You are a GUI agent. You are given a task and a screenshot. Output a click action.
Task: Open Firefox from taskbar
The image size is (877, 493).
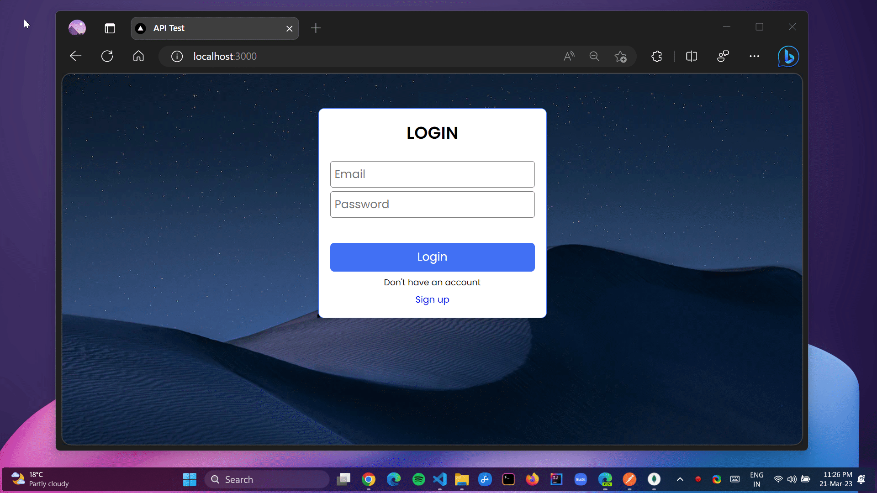point(532,479)
